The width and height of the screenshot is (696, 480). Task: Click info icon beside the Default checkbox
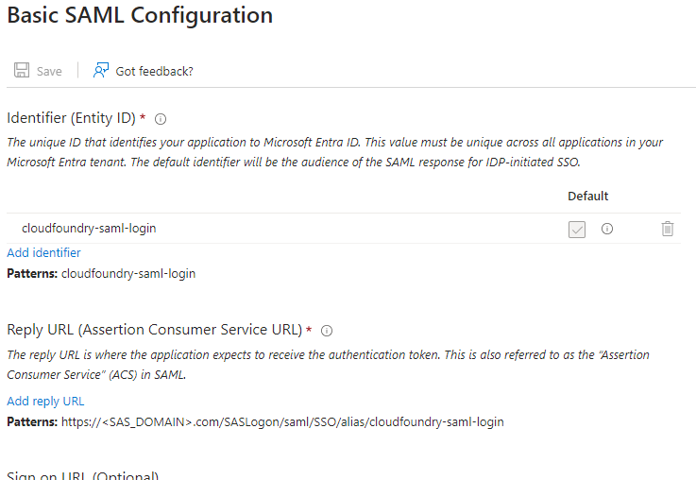607,229
